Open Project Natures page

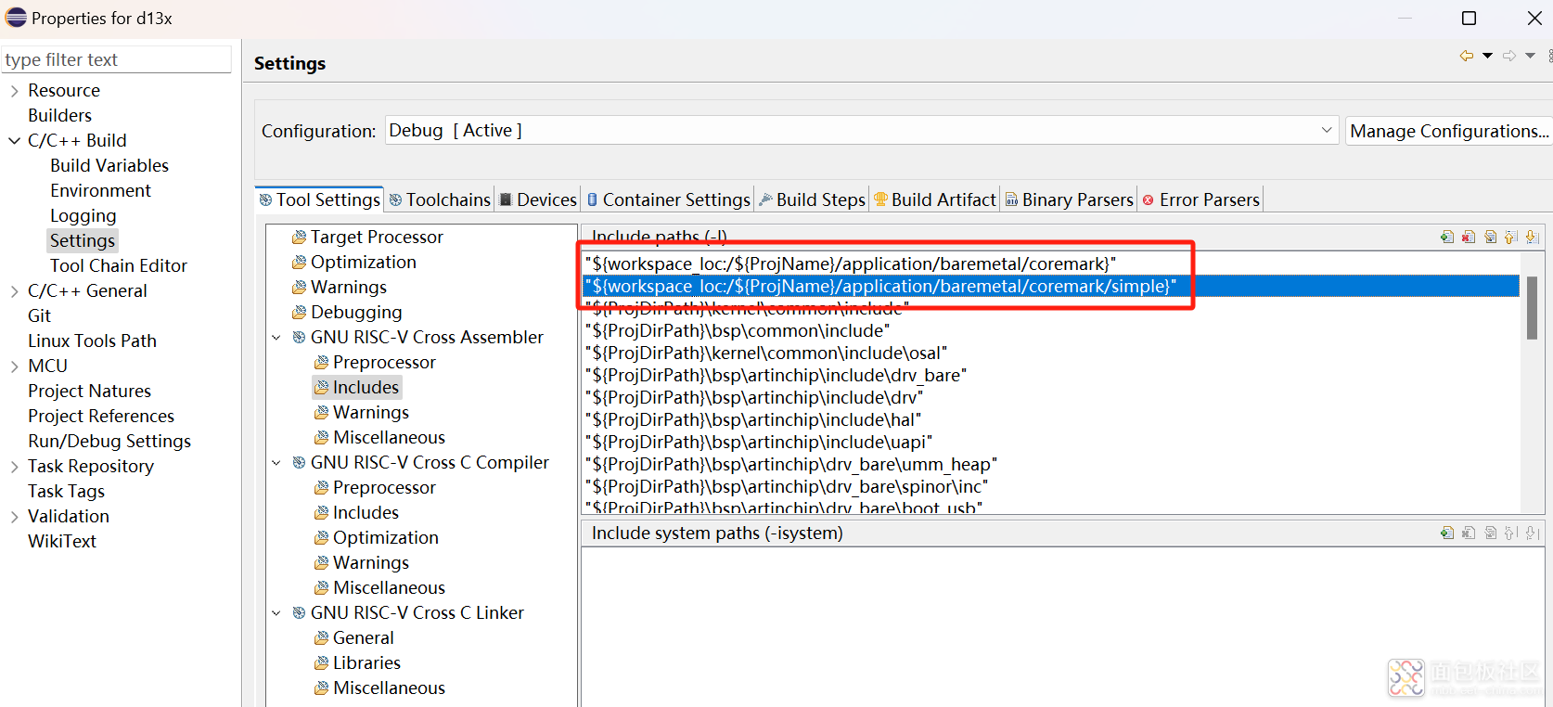click(89, 391)
